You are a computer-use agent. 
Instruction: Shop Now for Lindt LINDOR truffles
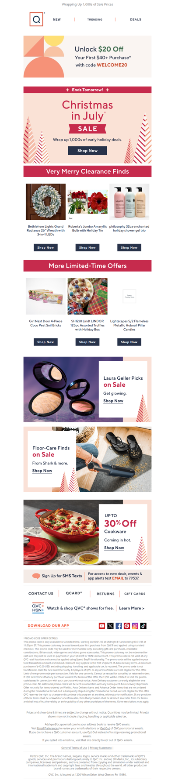point(87,342)
